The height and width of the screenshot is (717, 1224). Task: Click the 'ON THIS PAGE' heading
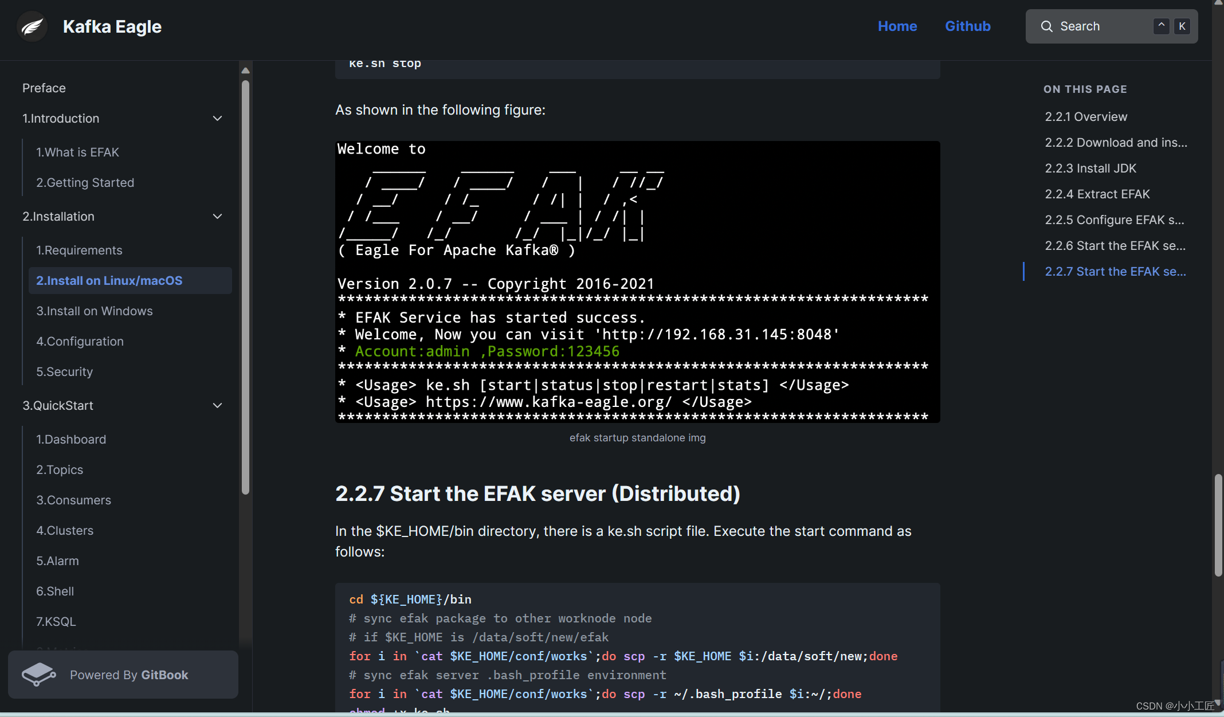click(1085, 89)
